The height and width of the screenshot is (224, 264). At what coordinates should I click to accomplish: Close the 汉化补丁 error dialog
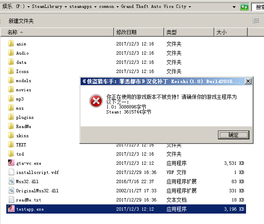(x=248, y=81)
